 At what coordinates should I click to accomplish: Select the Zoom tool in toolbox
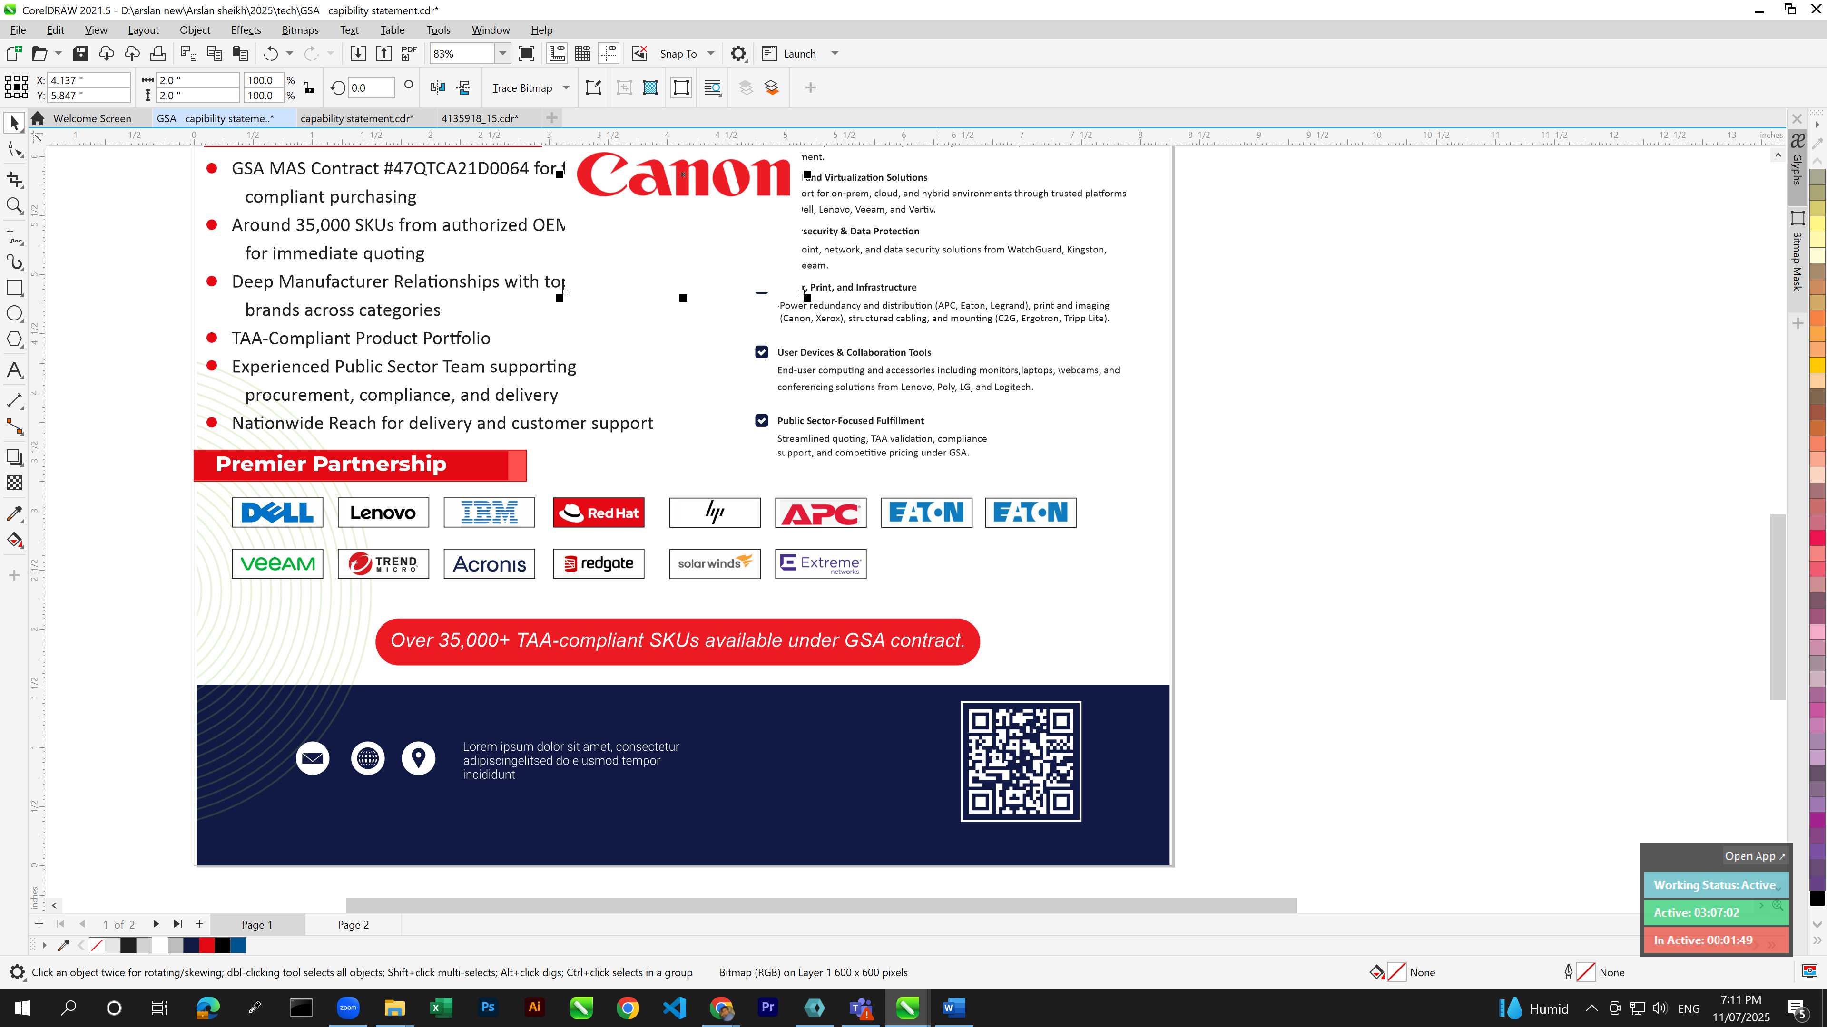(14, 206)
